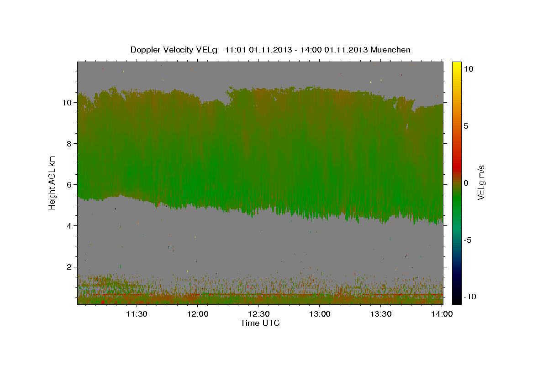The width and height of the screenshot is (548, 365).
Task: Click the red band on the colorbar
Action: [457, 168]
